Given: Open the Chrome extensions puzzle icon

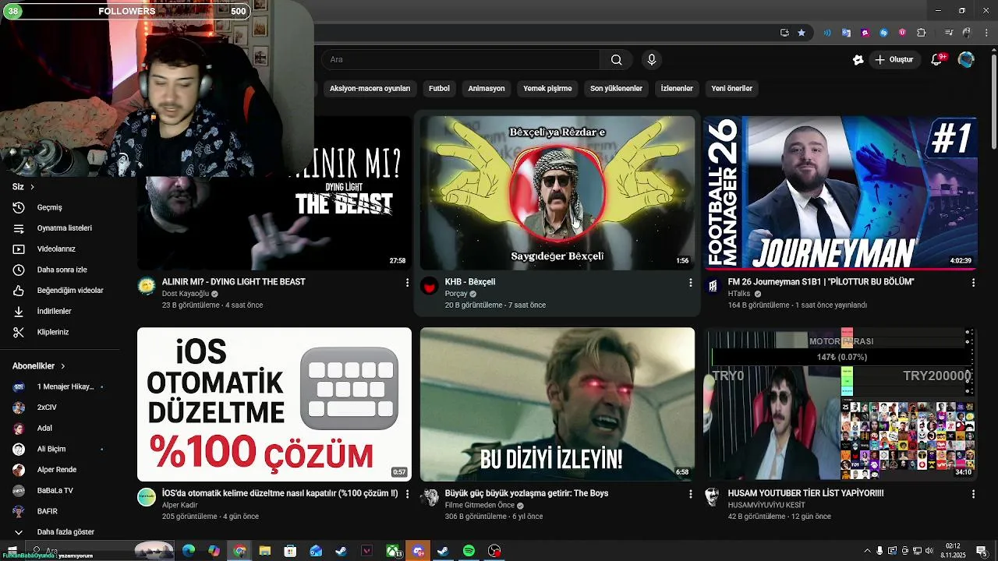Looking at the screenshot, I should [922, 33].
